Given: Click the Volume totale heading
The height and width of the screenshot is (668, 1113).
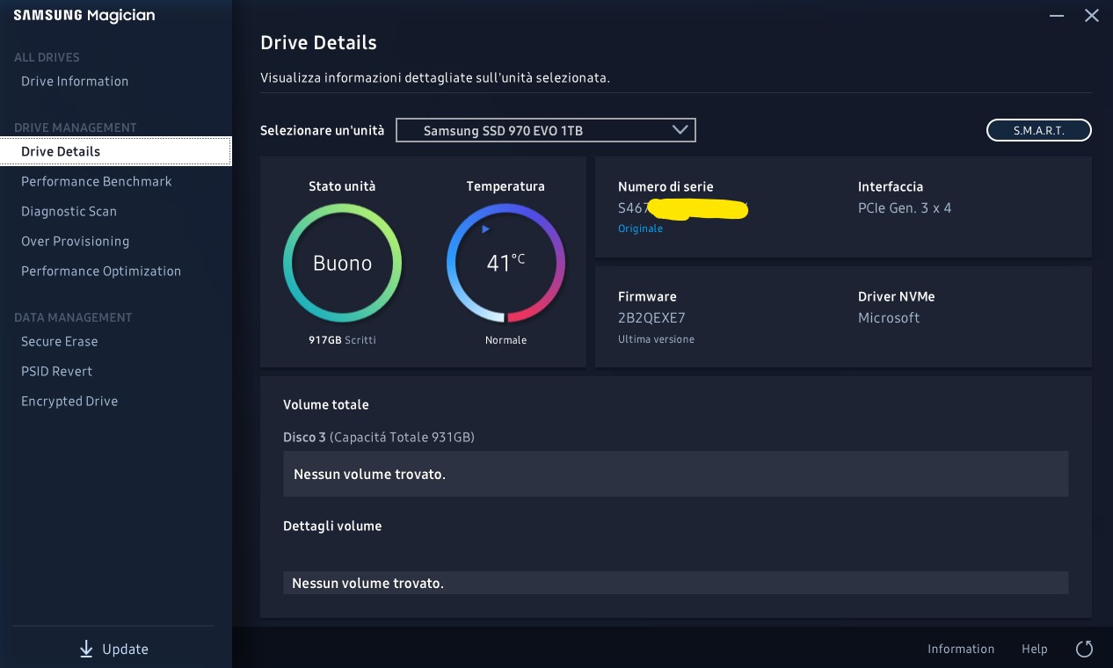Looking at the screenshot, I should click(326, 404).
